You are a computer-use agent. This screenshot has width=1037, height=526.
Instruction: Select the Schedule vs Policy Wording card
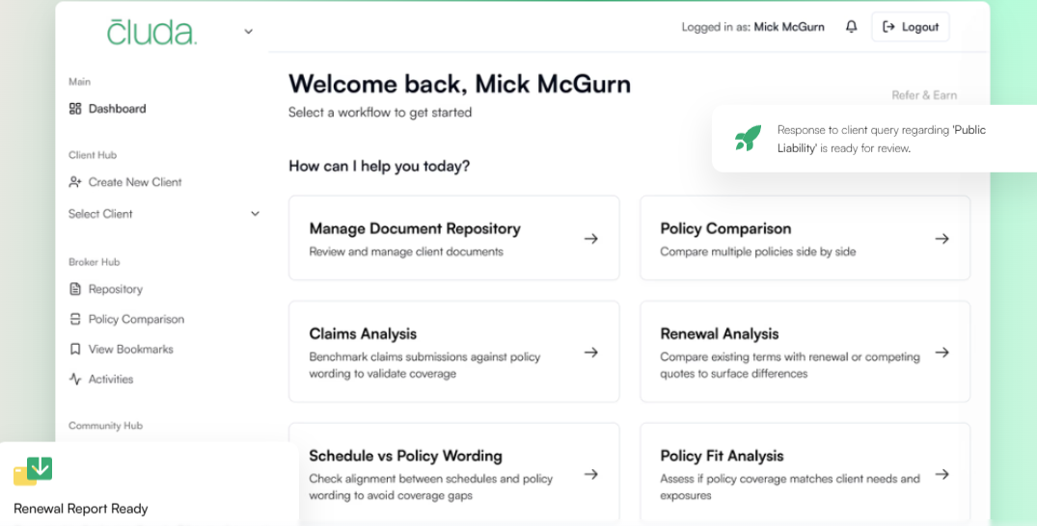tap(453, 472)
